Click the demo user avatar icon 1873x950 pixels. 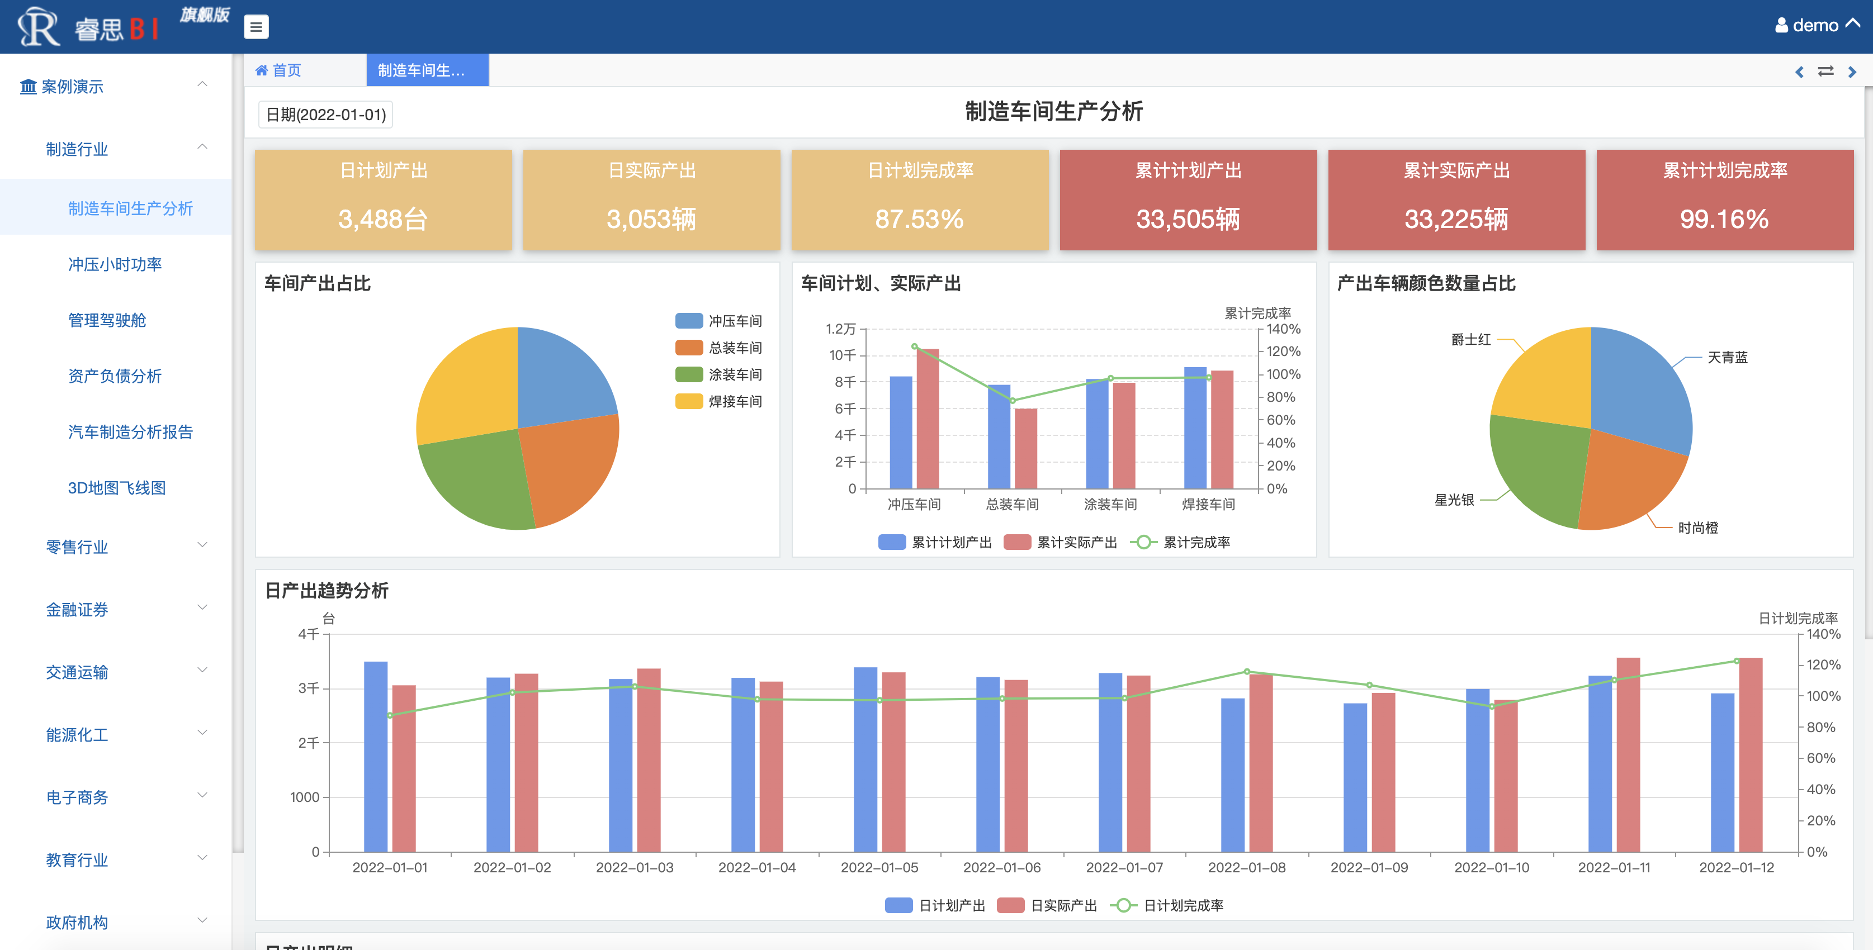(1781, 26)
